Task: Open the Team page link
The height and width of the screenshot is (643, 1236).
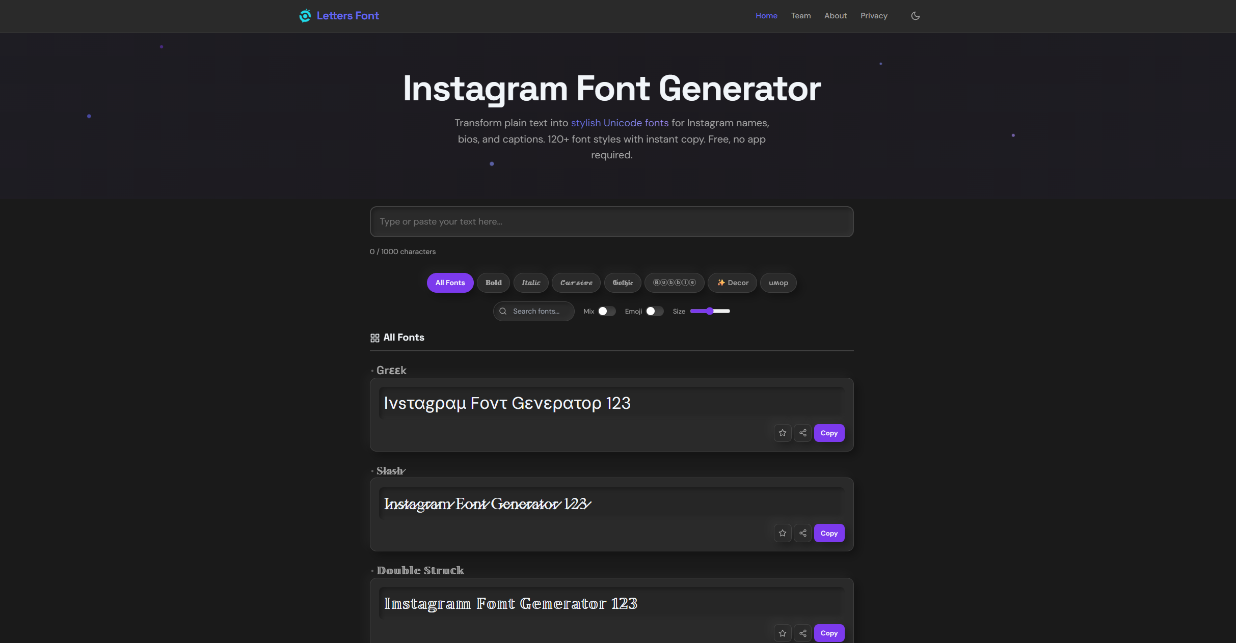Action: pos(801,16)
